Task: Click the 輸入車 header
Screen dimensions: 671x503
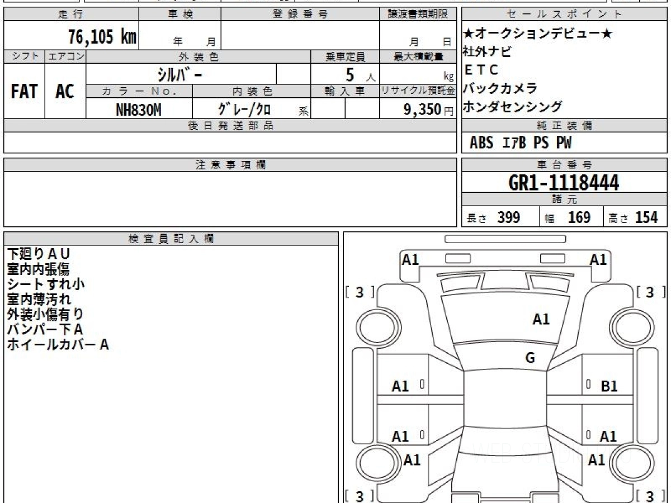Action: pyautogui.click(x=345, y=91)
